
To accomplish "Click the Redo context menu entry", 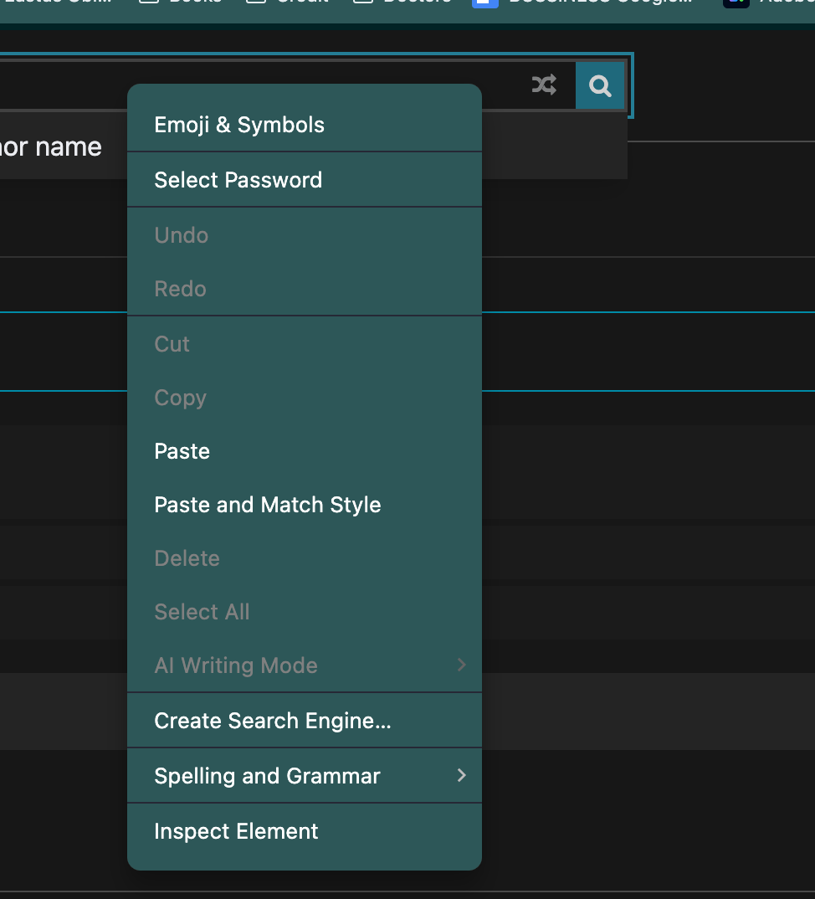I will [180, 289].
